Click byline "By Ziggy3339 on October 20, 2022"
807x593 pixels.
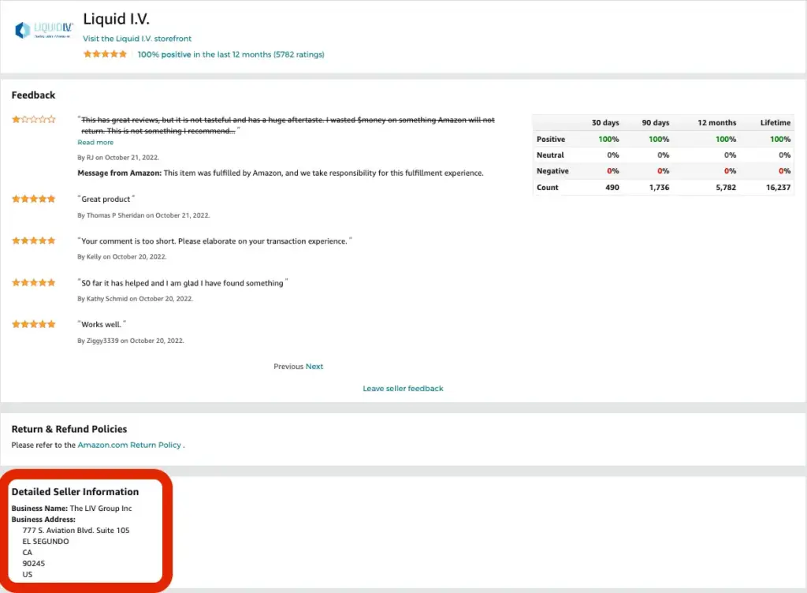131,340
